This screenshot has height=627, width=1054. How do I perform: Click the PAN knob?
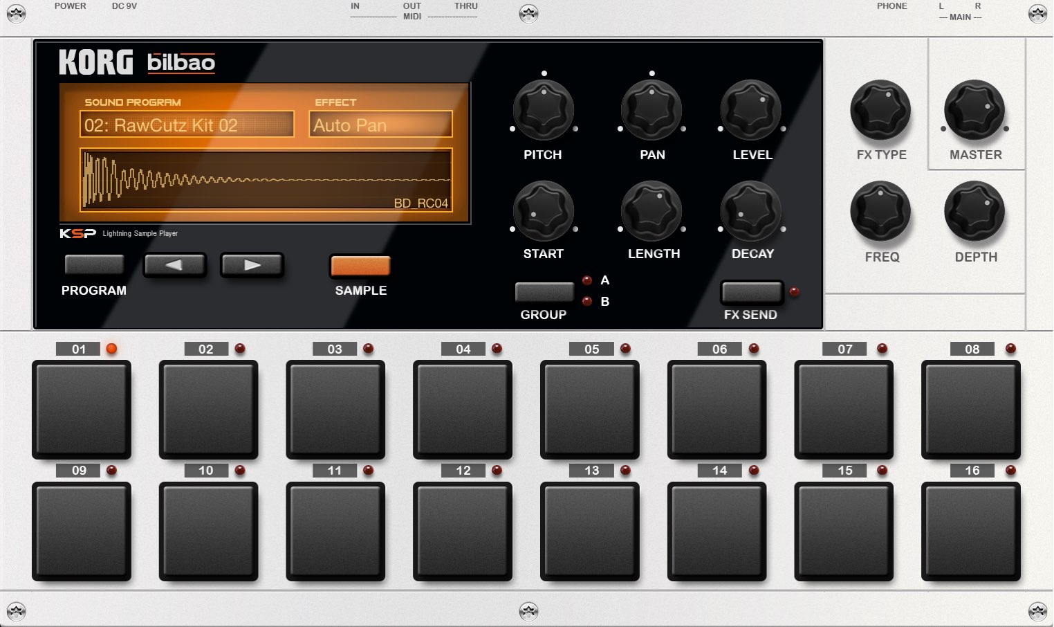[x=651, y=110]
